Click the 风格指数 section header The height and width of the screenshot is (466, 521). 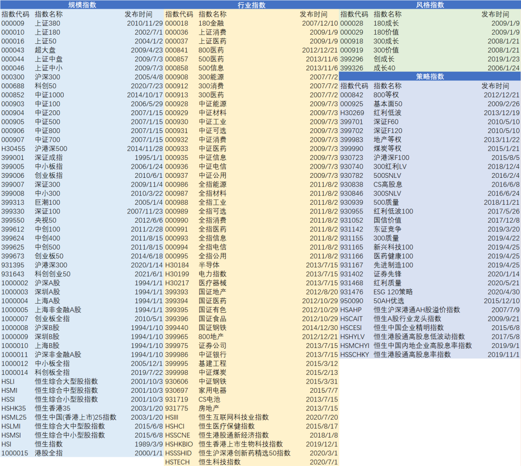[430, 5]
